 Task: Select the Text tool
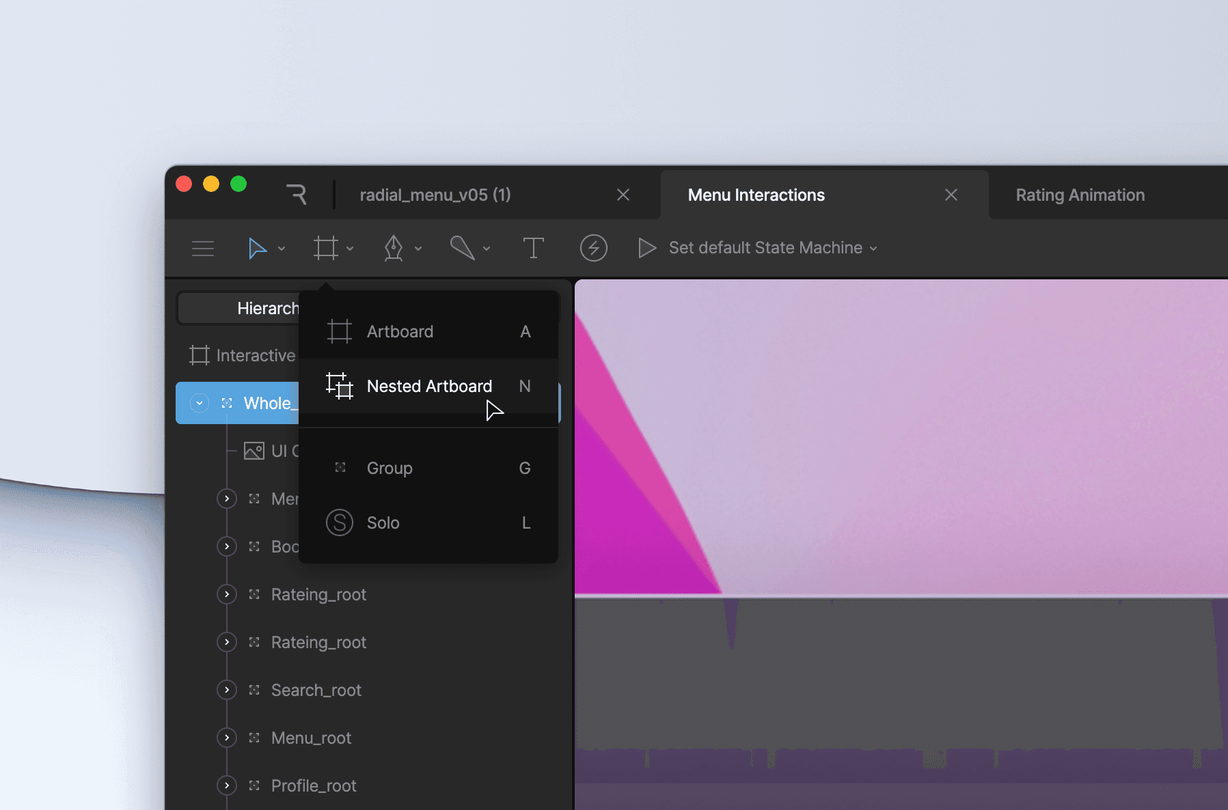[x=533, y=248]
